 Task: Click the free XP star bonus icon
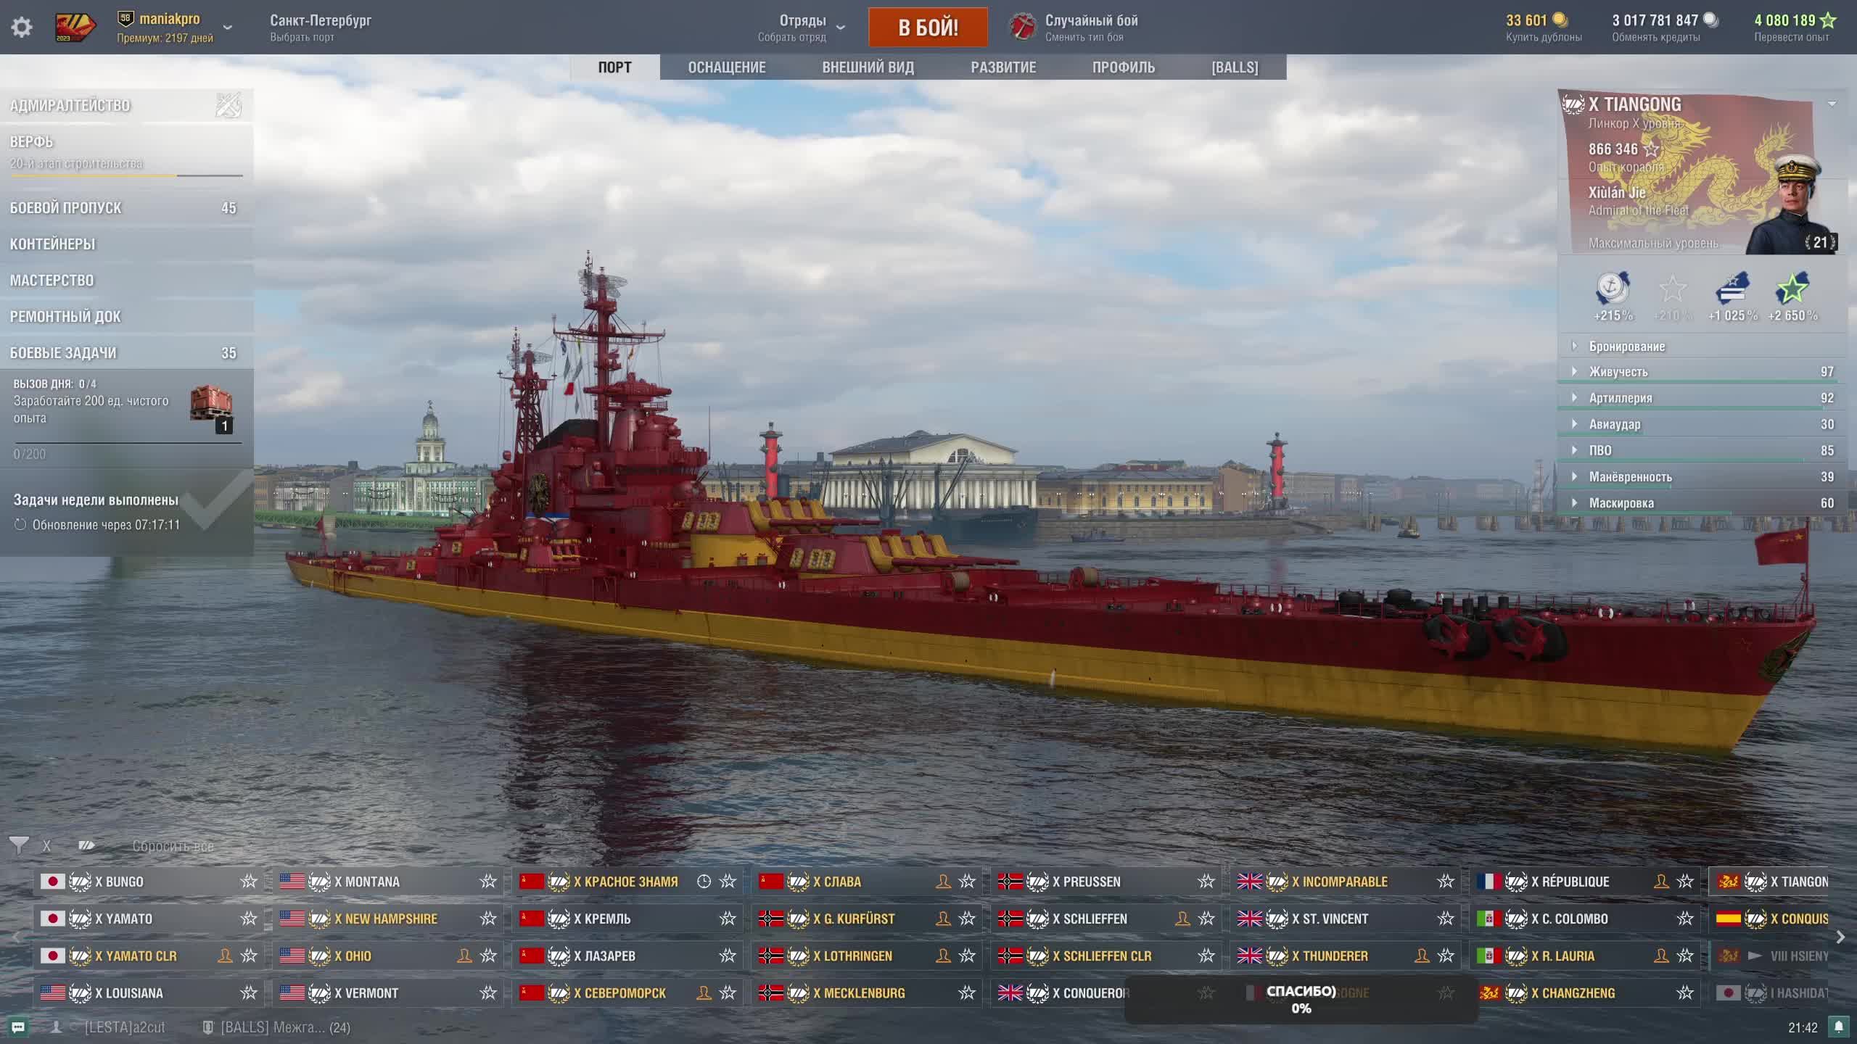(1792, 290)
